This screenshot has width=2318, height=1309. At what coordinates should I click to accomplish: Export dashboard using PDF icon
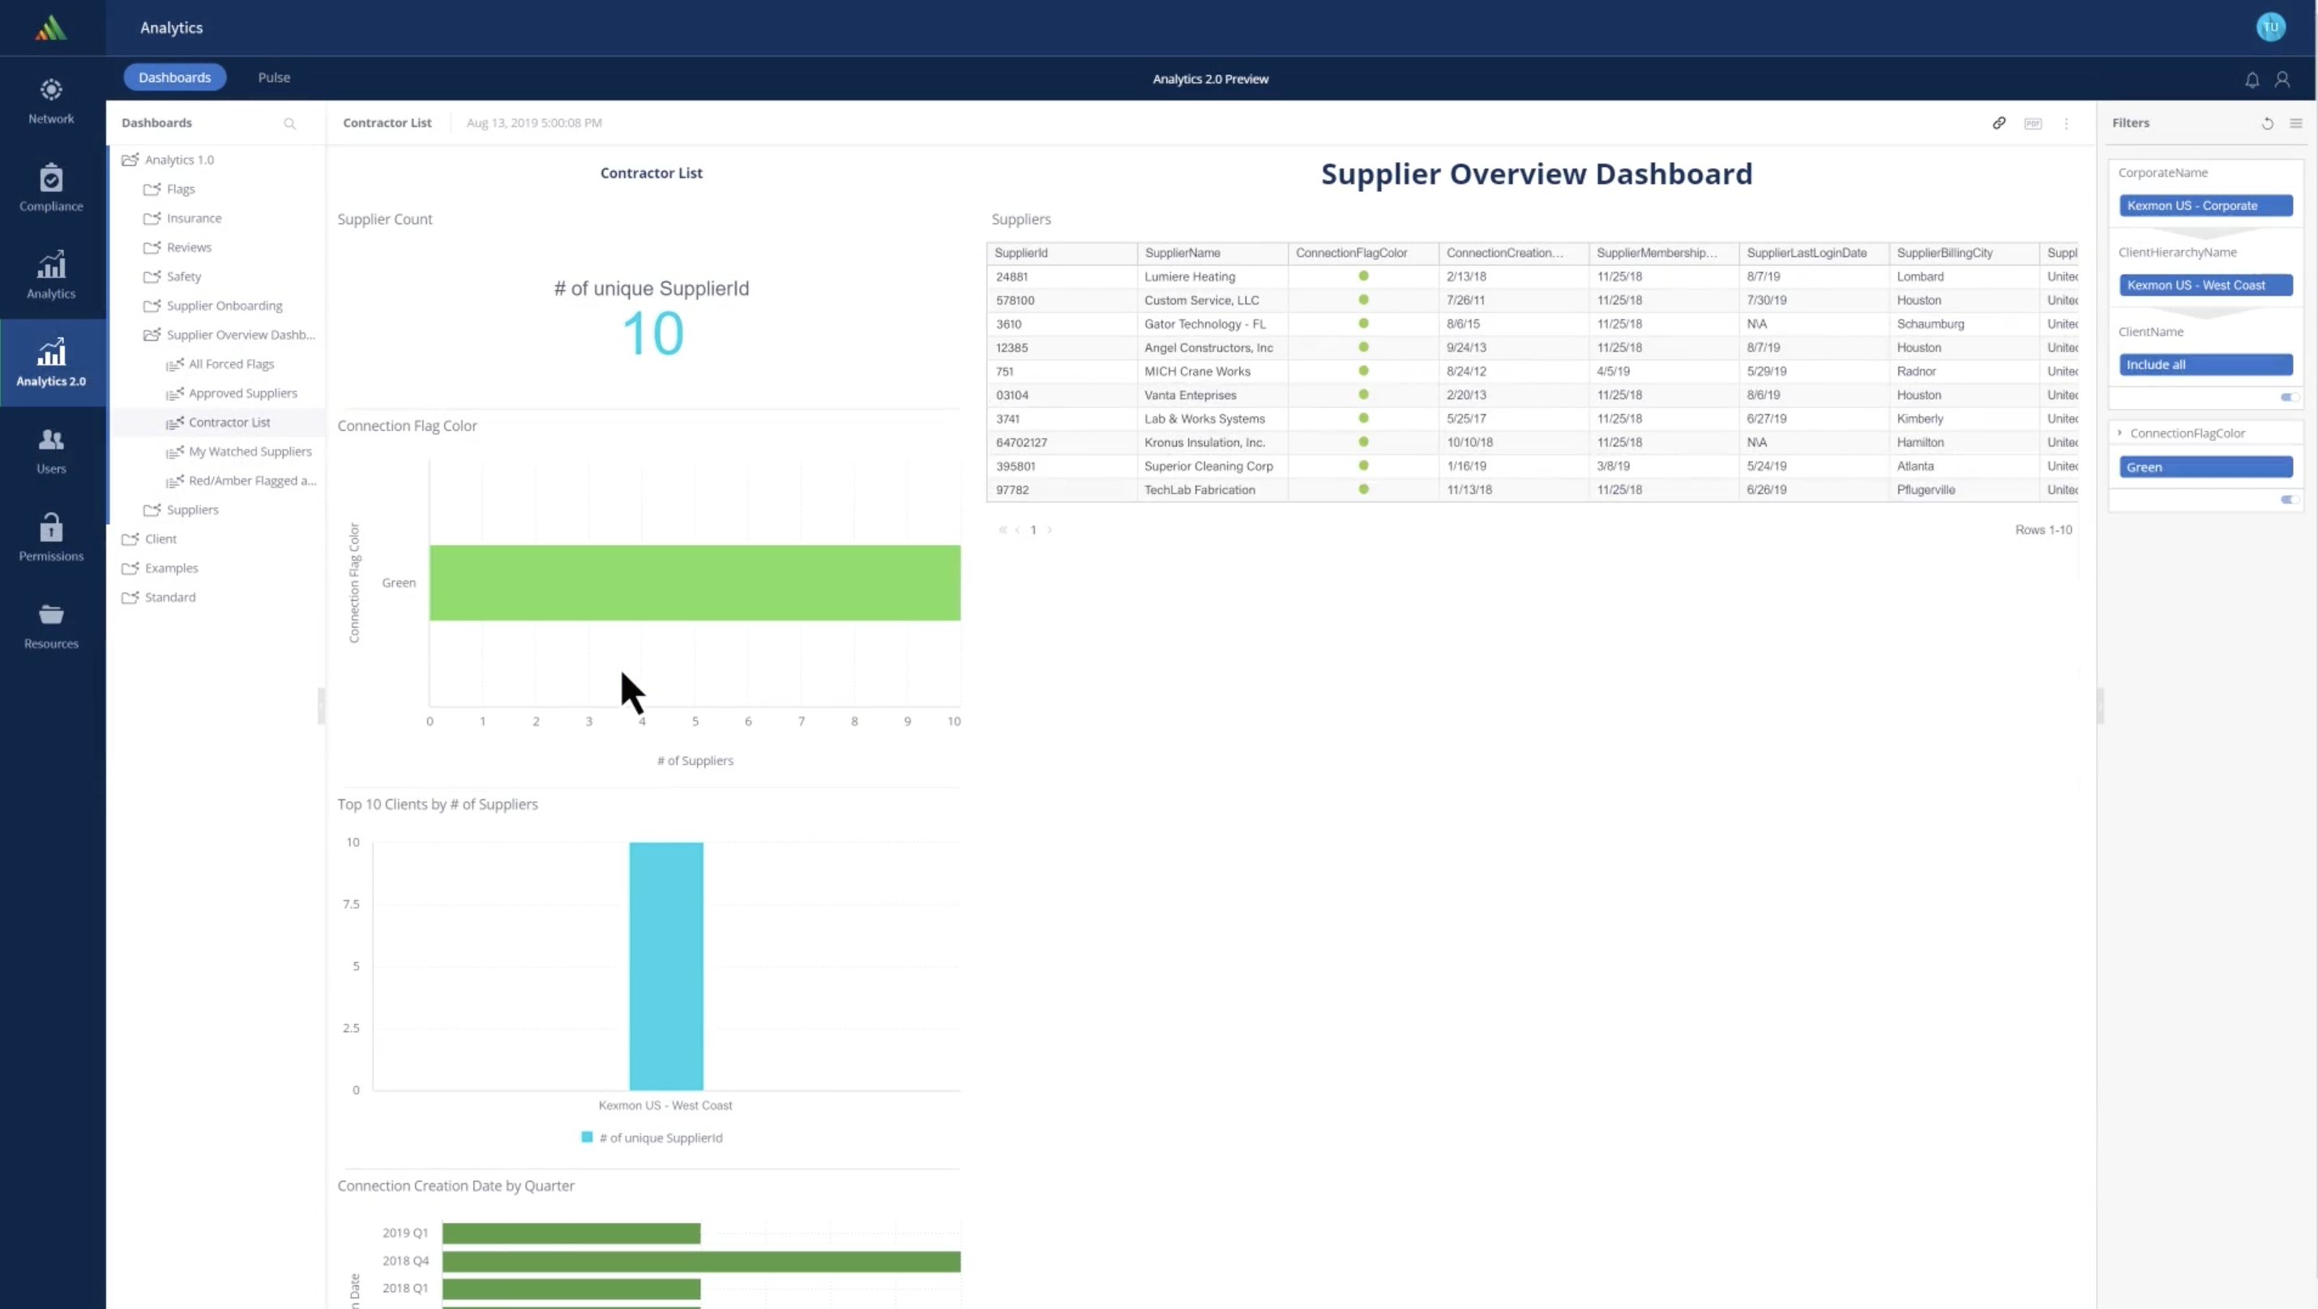coord(2033,123)
